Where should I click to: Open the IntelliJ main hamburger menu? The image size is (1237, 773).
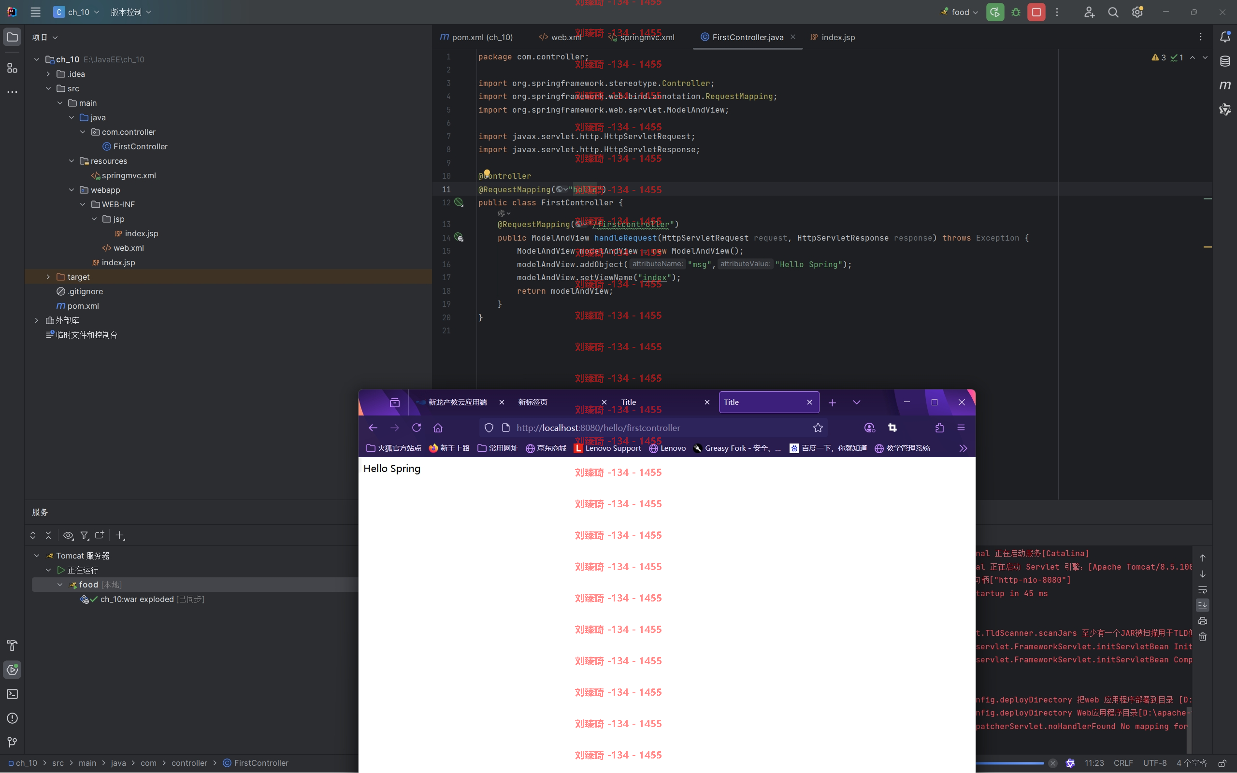coord(35,12)
